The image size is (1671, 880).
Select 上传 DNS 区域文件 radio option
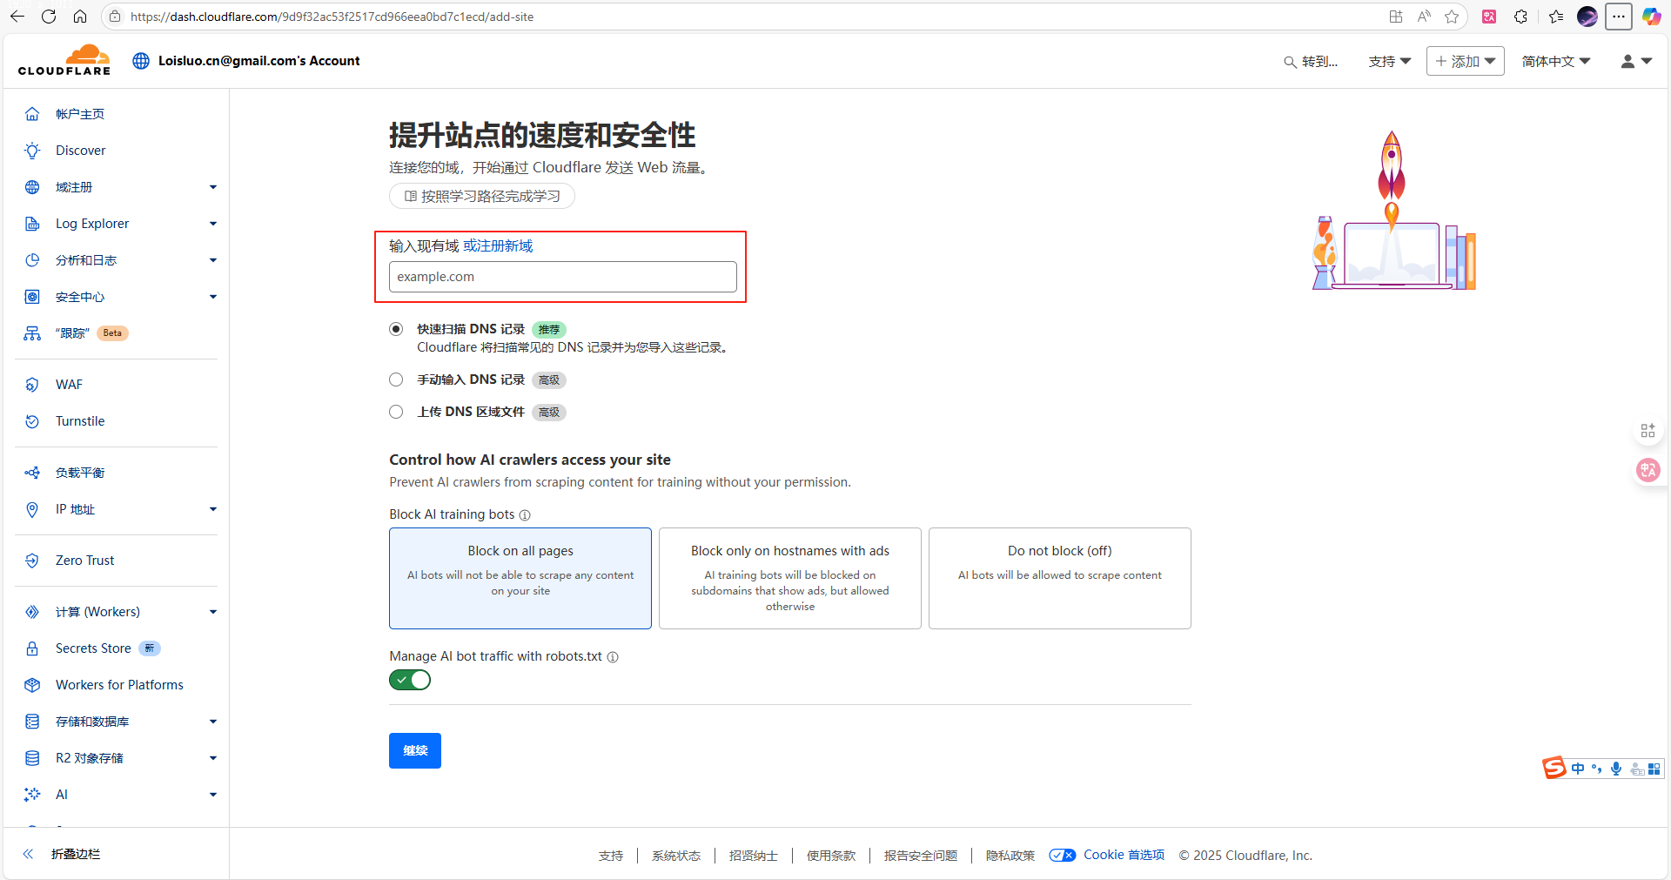coord(396,412)
